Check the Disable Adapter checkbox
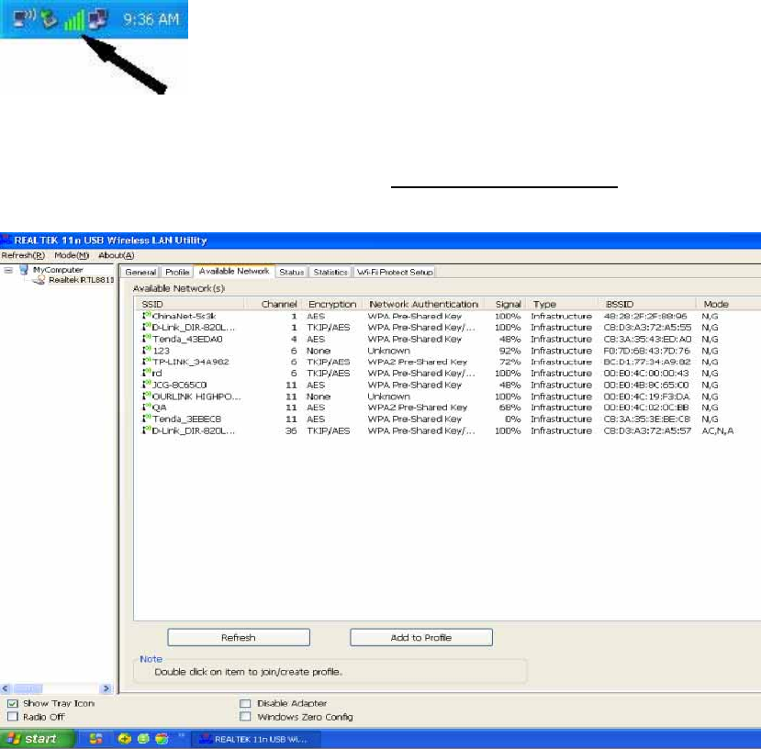The height and width of the screenshot is (749, 761). tap(246, 703)
